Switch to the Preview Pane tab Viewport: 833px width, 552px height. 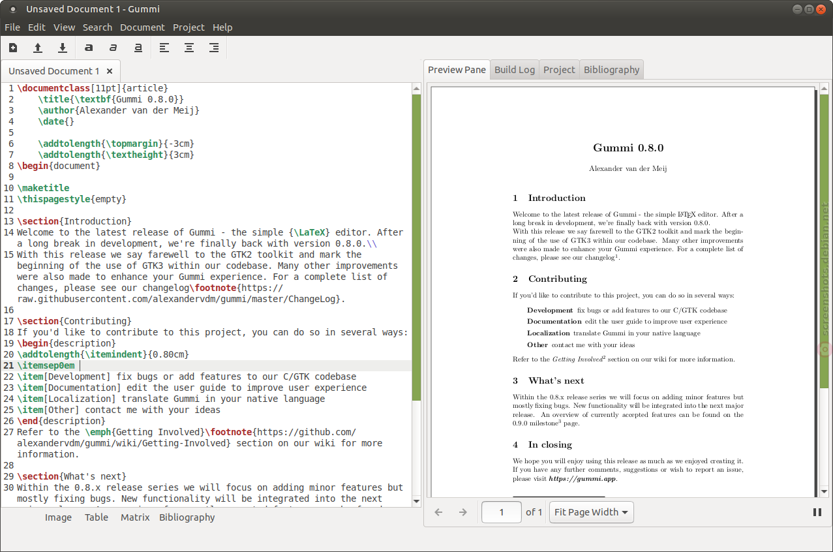click(x=457, y=70)
